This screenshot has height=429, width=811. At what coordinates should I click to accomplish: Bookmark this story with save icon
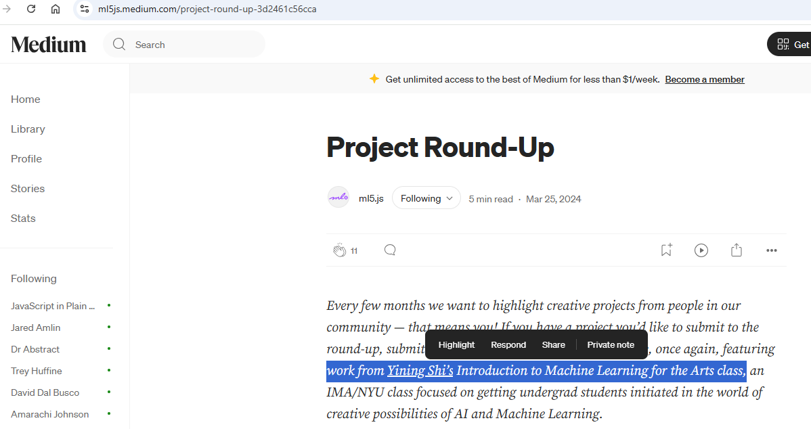666,250
